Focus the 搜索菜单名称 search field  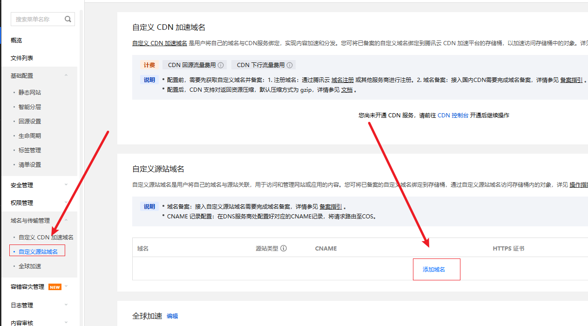click(43, 19)
